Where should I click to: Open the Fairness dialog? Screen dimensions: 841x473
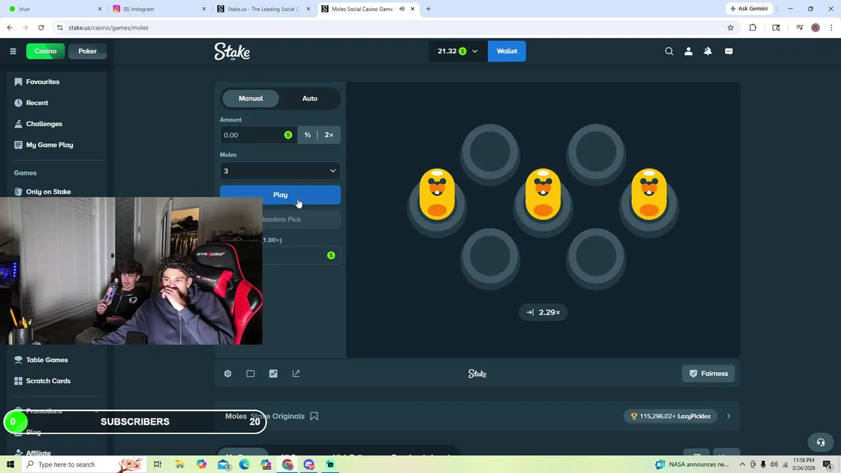click(708, 373)
